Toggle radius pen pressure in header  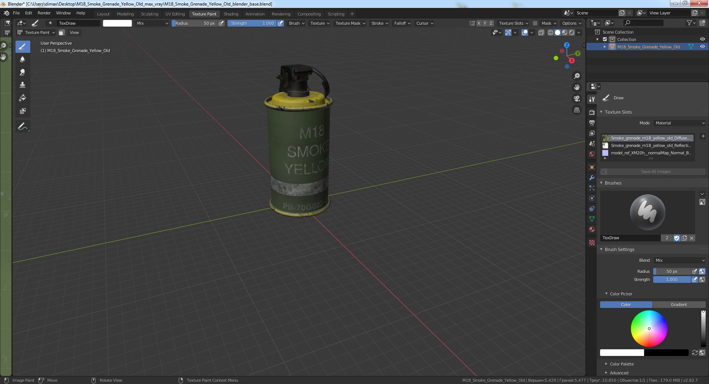pos(221,23)
